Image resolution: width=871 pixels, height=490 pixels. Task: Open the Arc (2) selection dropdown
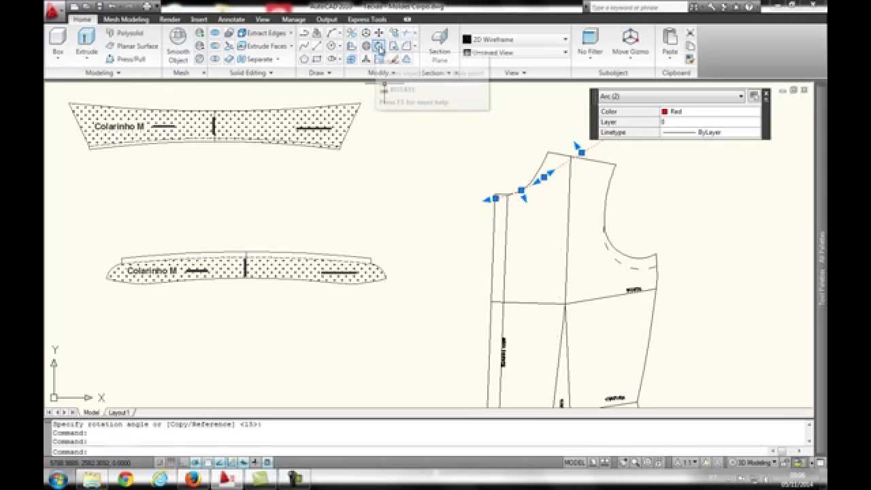[x=672, y=97]
